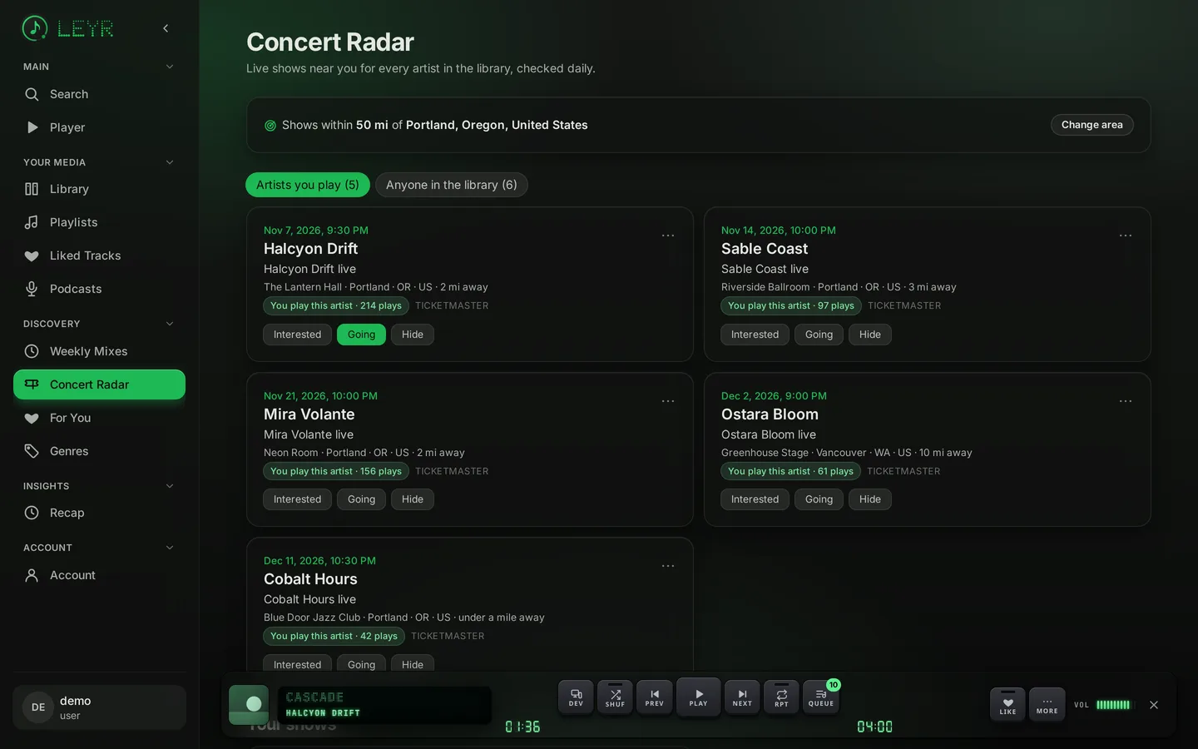Open Account settings page
Screen dimensions: 1198x749
point(99,575)
